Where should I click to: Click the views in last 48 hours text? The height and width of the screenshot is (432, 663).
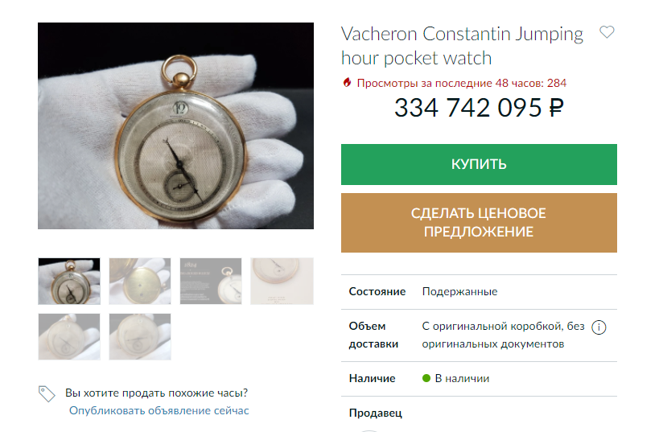coord(461,83)
